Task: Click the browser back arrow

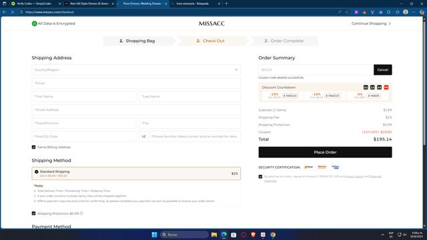Action: [x=5, y=12]
